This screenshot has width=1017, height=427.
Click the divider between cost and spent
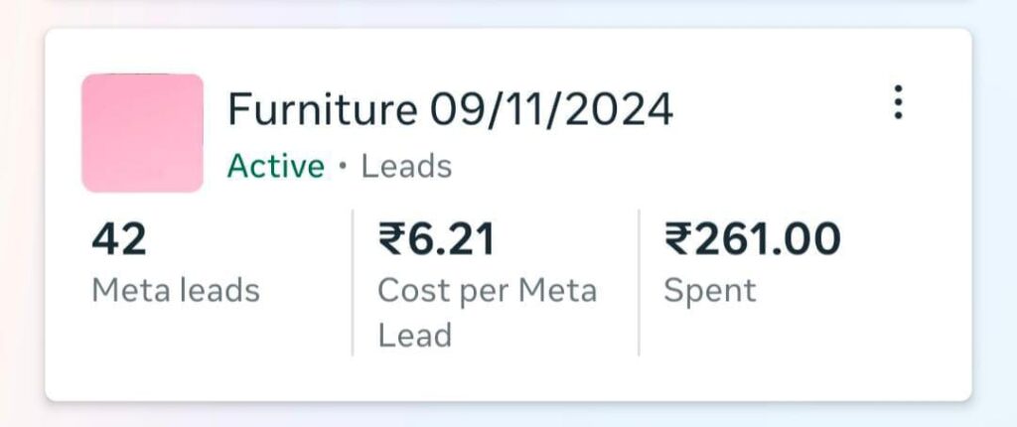pyautogui.click(x=639, y=282)
